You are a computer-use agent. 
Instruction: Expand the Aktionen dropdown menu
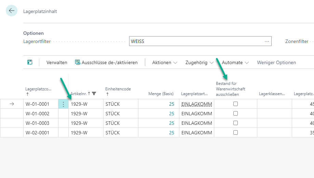(165, 62)
